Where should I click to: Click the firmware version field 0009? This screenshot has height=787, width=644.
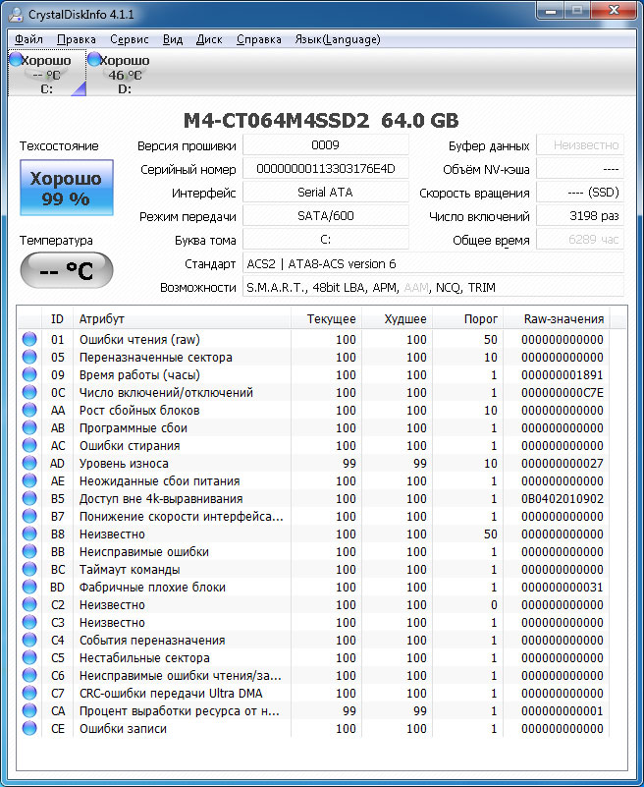[x=326, y=145]
